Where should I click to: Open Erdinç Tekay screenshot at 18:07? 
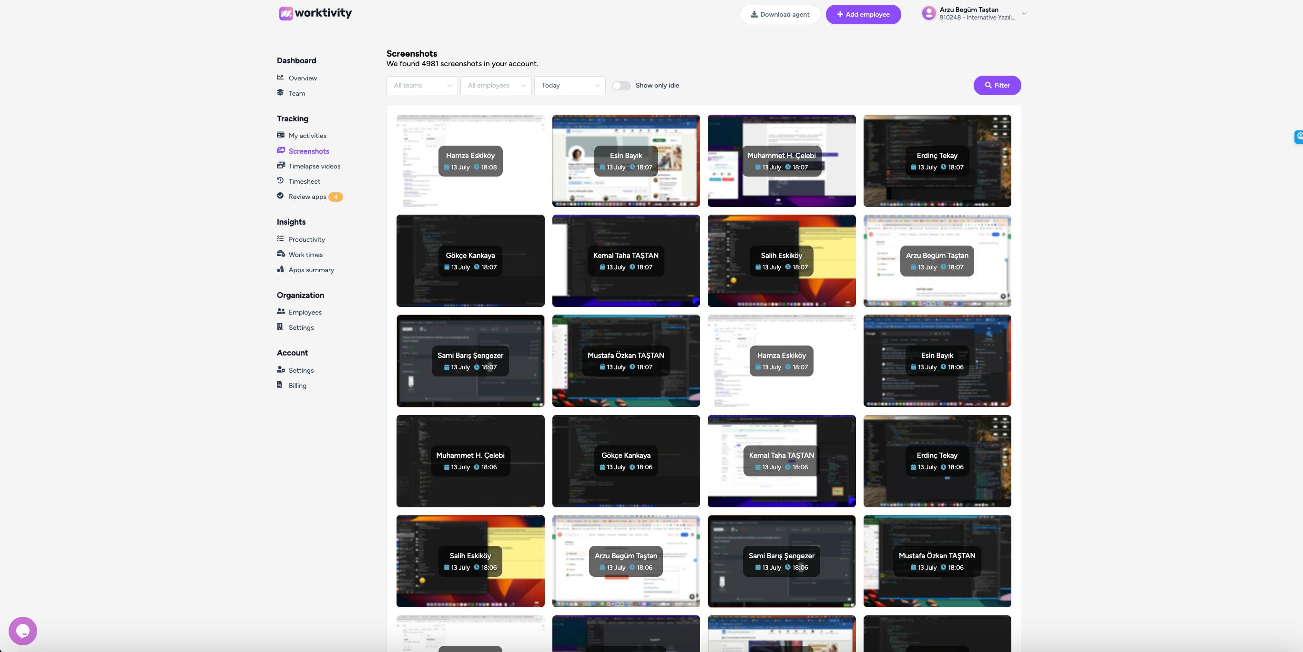point(937,160)
